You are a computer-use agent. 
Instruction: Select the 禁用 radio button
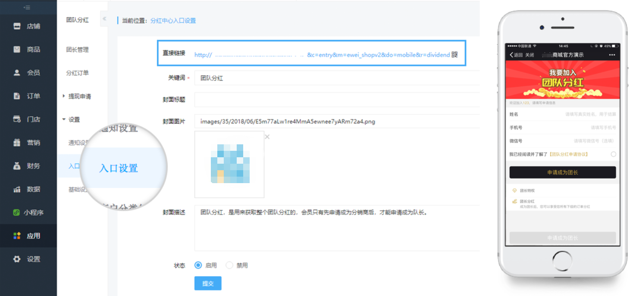point(229,265)
